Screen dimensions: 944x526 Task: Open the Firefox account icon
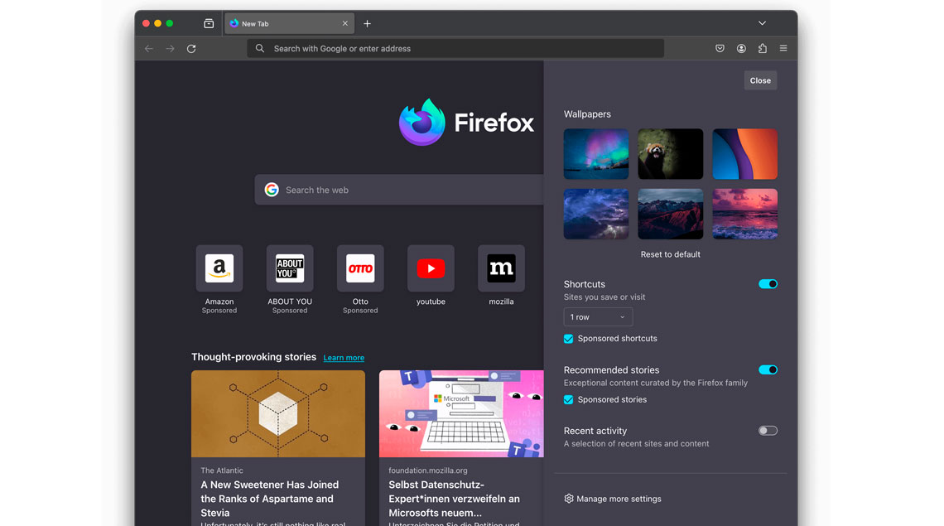741,48
